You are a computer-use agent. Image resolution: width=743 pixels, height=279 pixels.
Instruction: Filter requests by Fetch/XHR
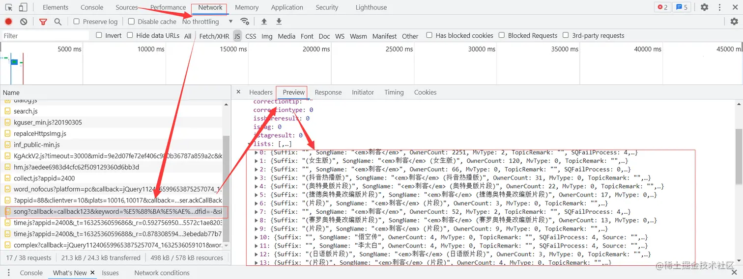coord(214,36)
